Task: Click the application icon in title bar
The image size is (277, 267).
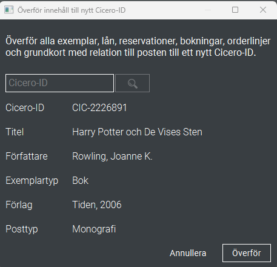Action: [8, 10]
